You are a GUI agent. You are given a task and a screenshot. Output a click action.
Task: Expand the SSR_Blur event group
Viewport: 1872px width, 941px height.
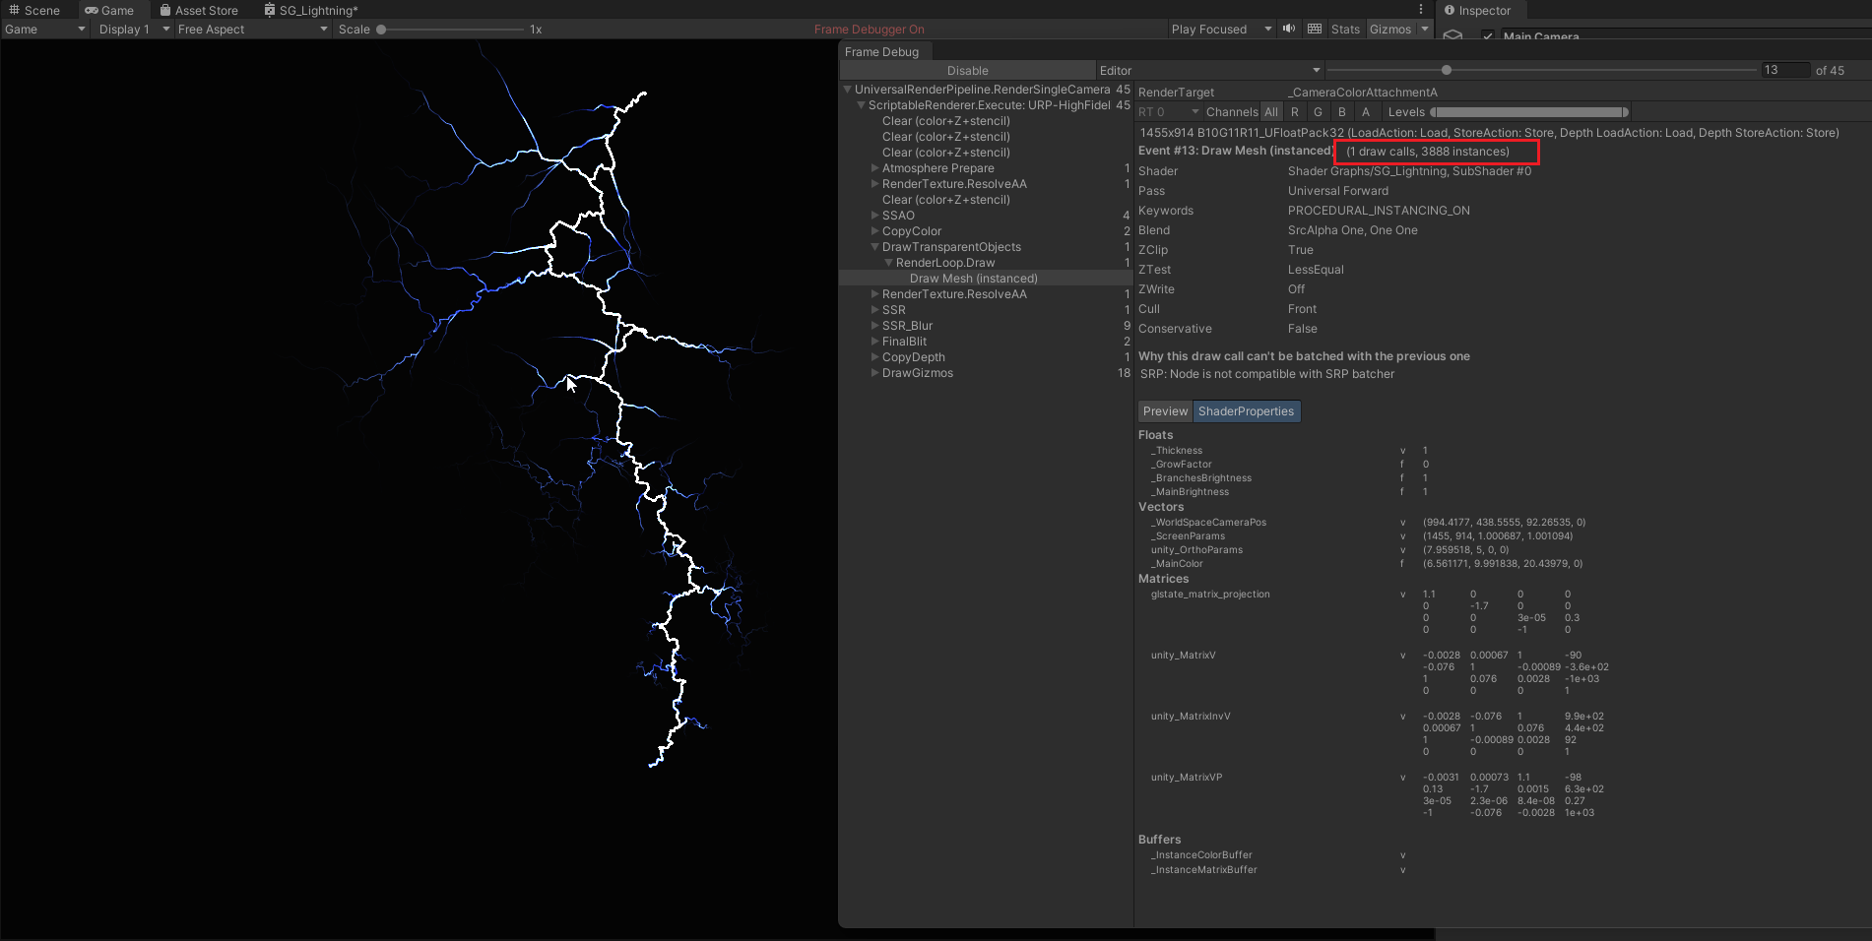point(875,325)
